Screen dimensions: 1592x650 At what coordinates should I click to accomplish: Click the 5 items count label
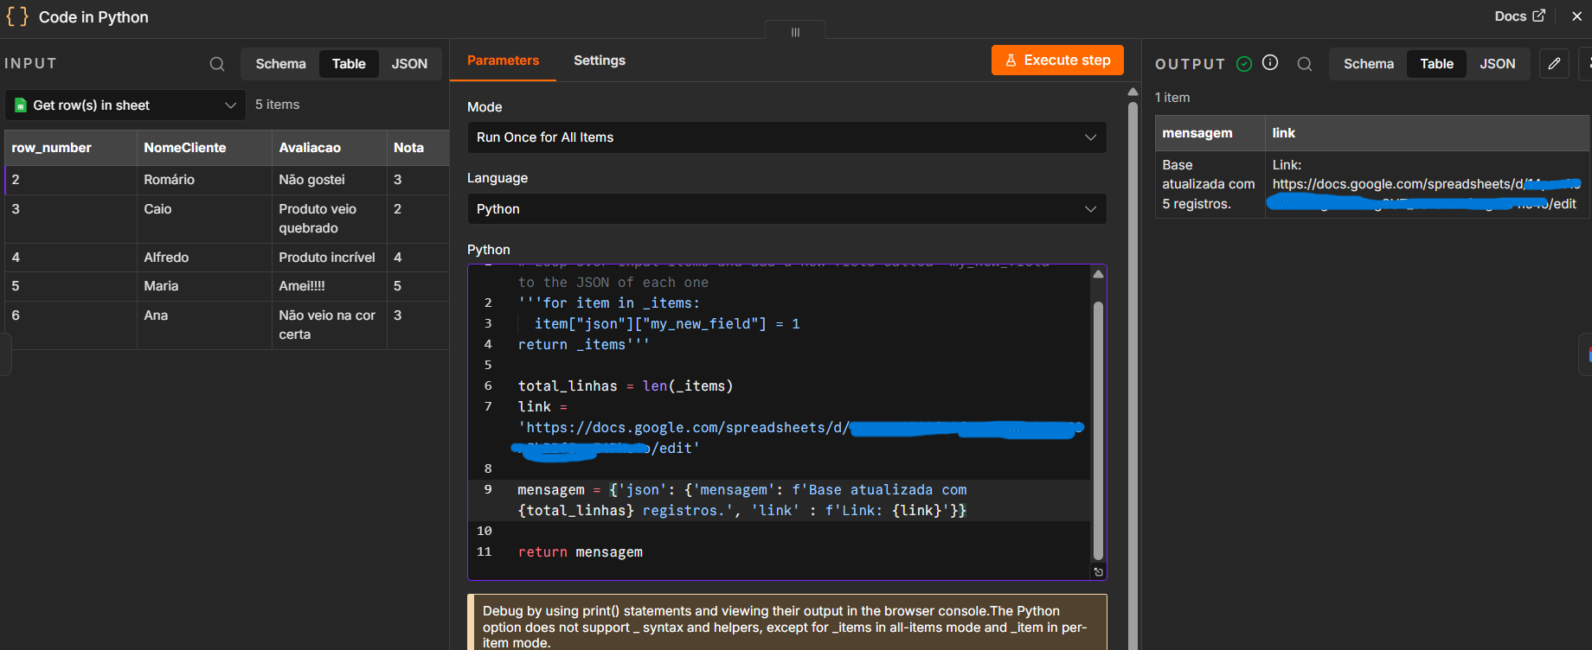277,105
